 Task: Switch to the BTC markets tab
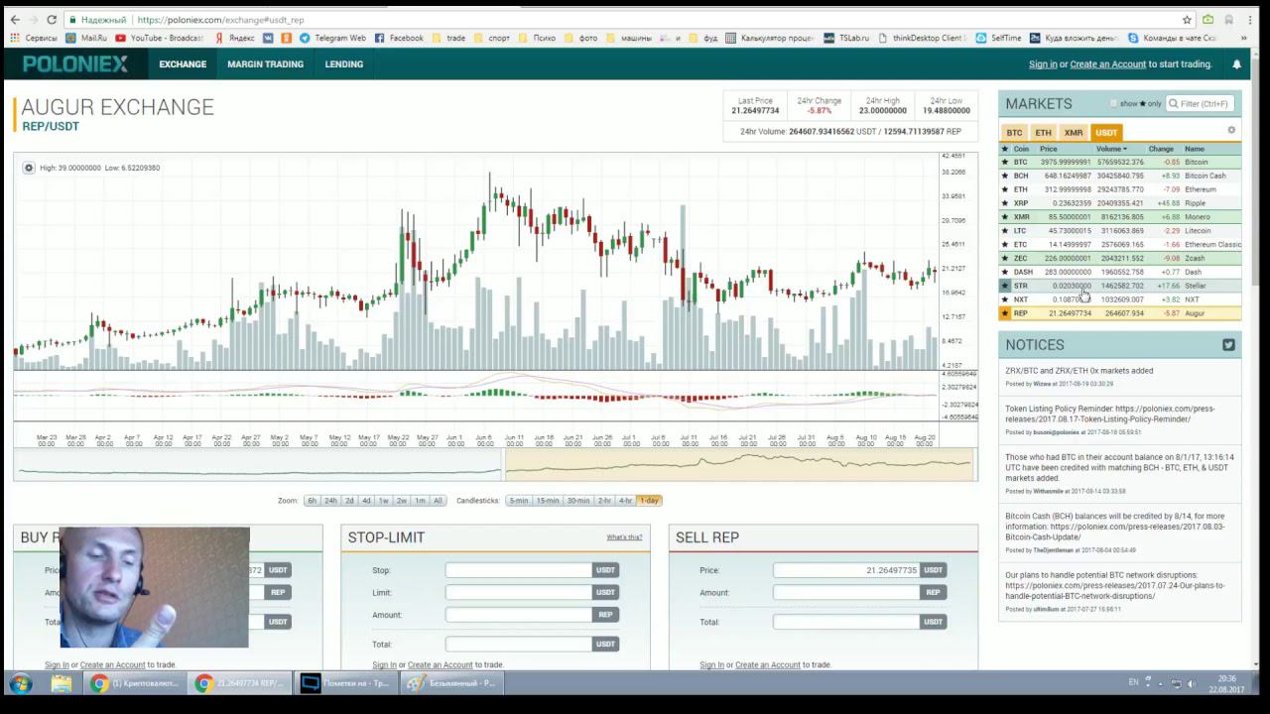[1014, 132]
